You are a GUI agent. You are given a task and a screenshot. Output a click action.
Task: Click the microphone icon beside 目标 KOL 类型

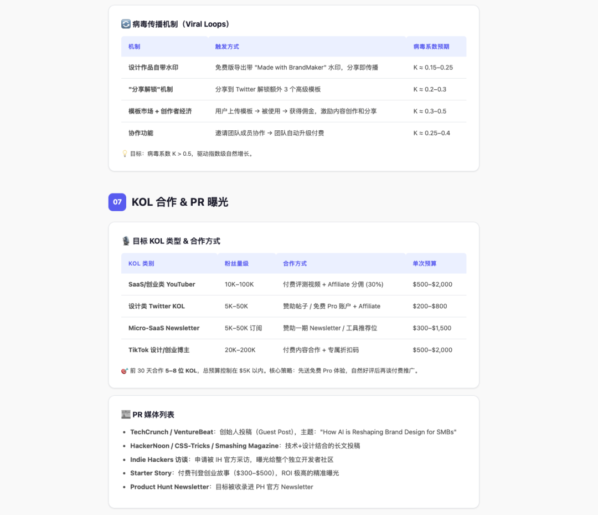point(126,241)
